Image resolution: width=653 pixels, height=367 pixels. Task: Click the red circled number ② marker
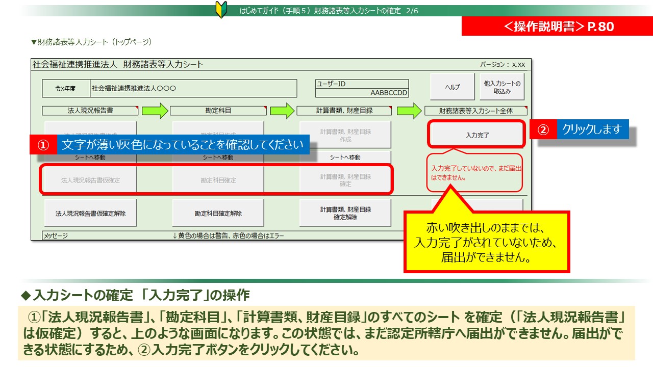coord(543,129)
